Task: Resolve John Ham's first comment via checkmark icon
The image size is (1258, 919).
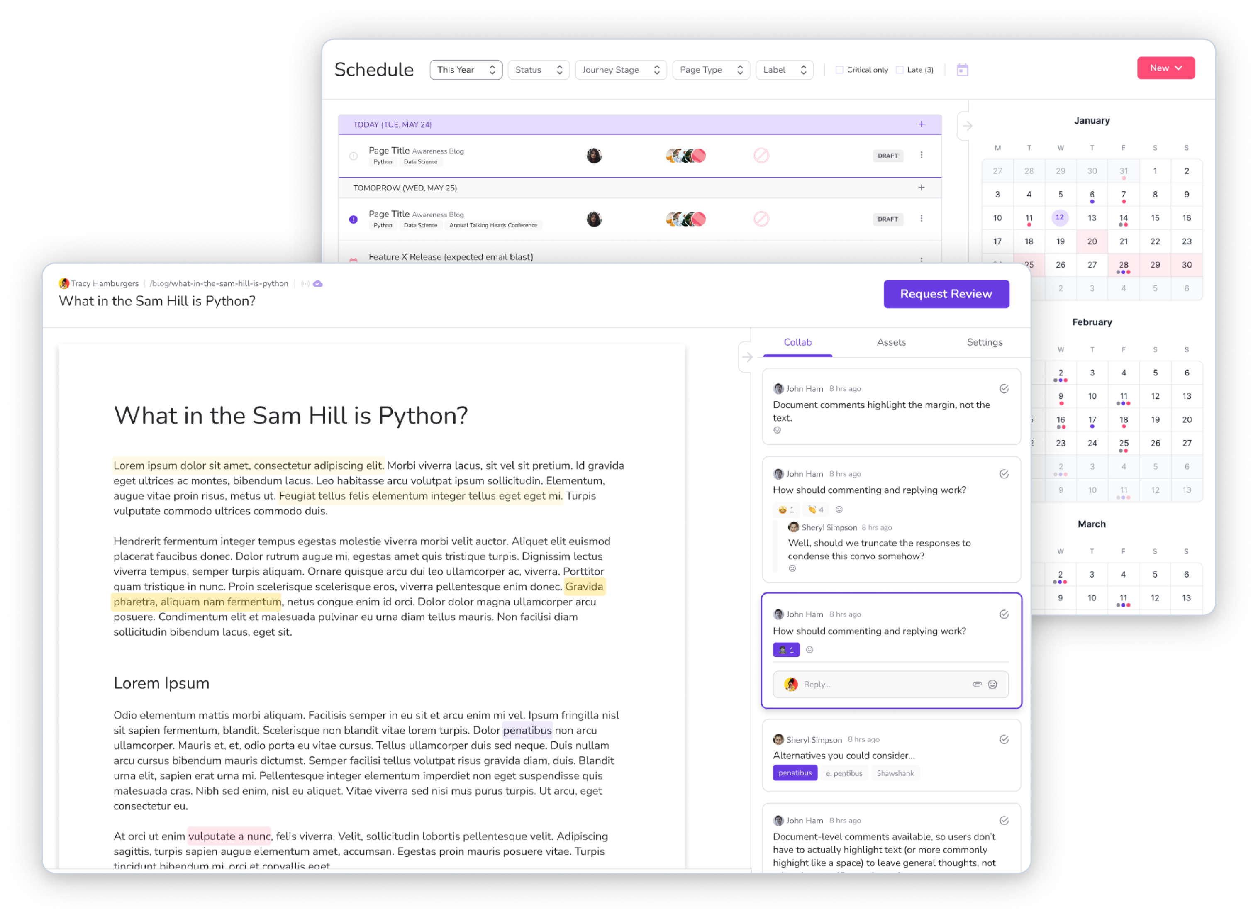Action: point(1004,389)
